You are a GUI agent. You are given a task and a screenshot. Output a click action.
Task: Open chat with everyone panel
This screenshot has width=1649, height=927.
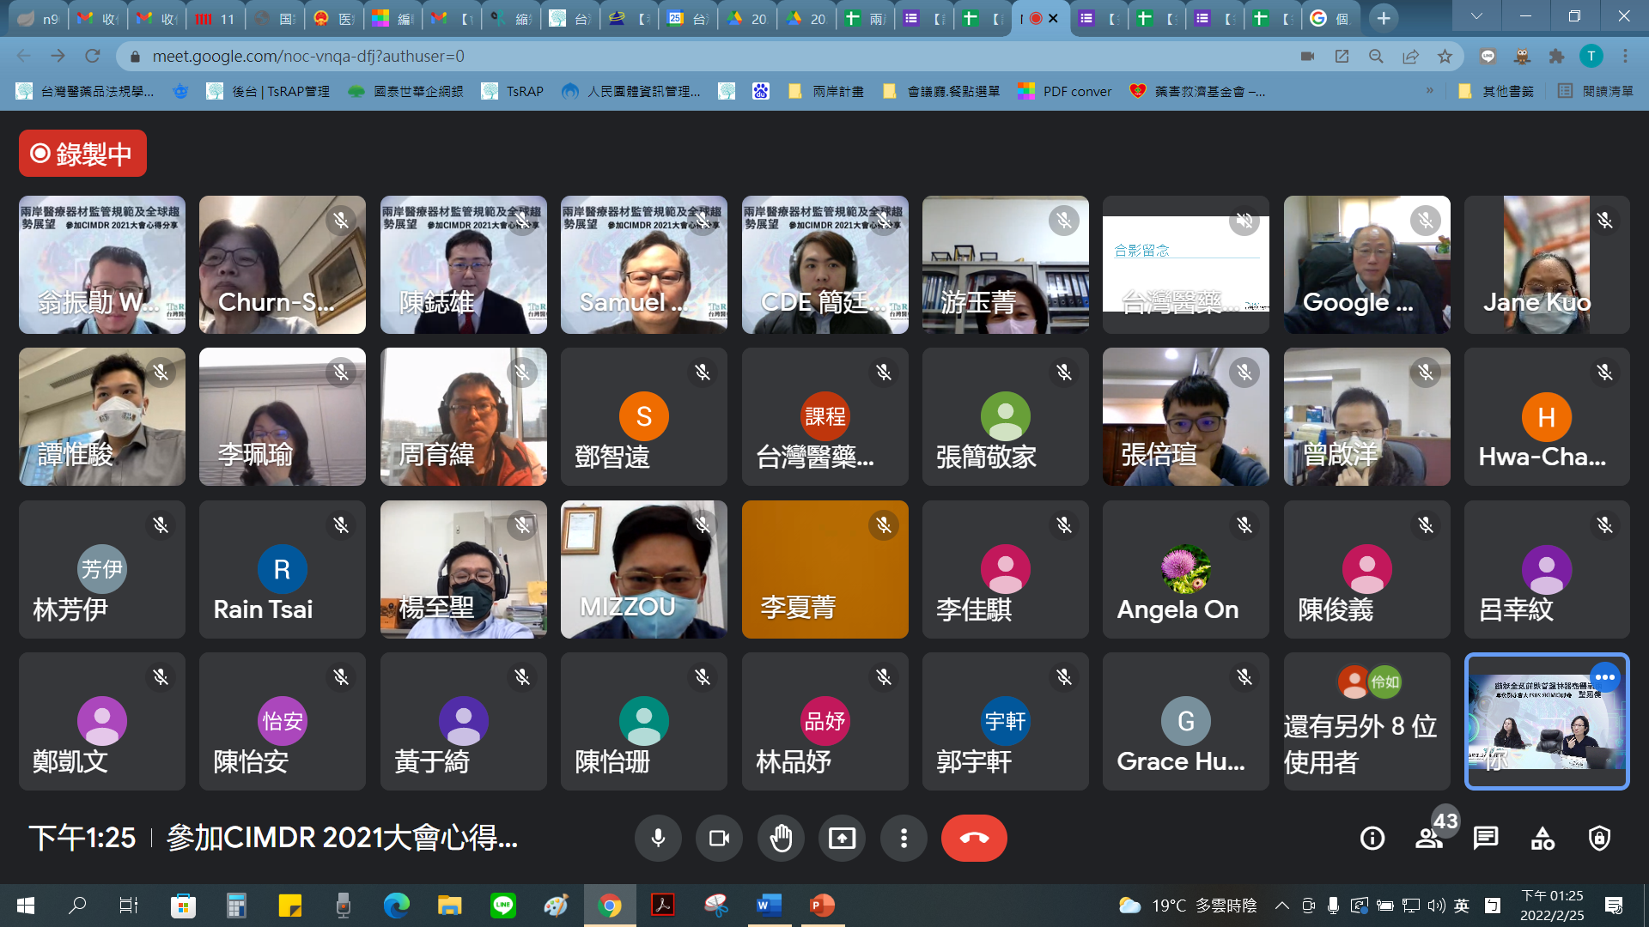1486,838
